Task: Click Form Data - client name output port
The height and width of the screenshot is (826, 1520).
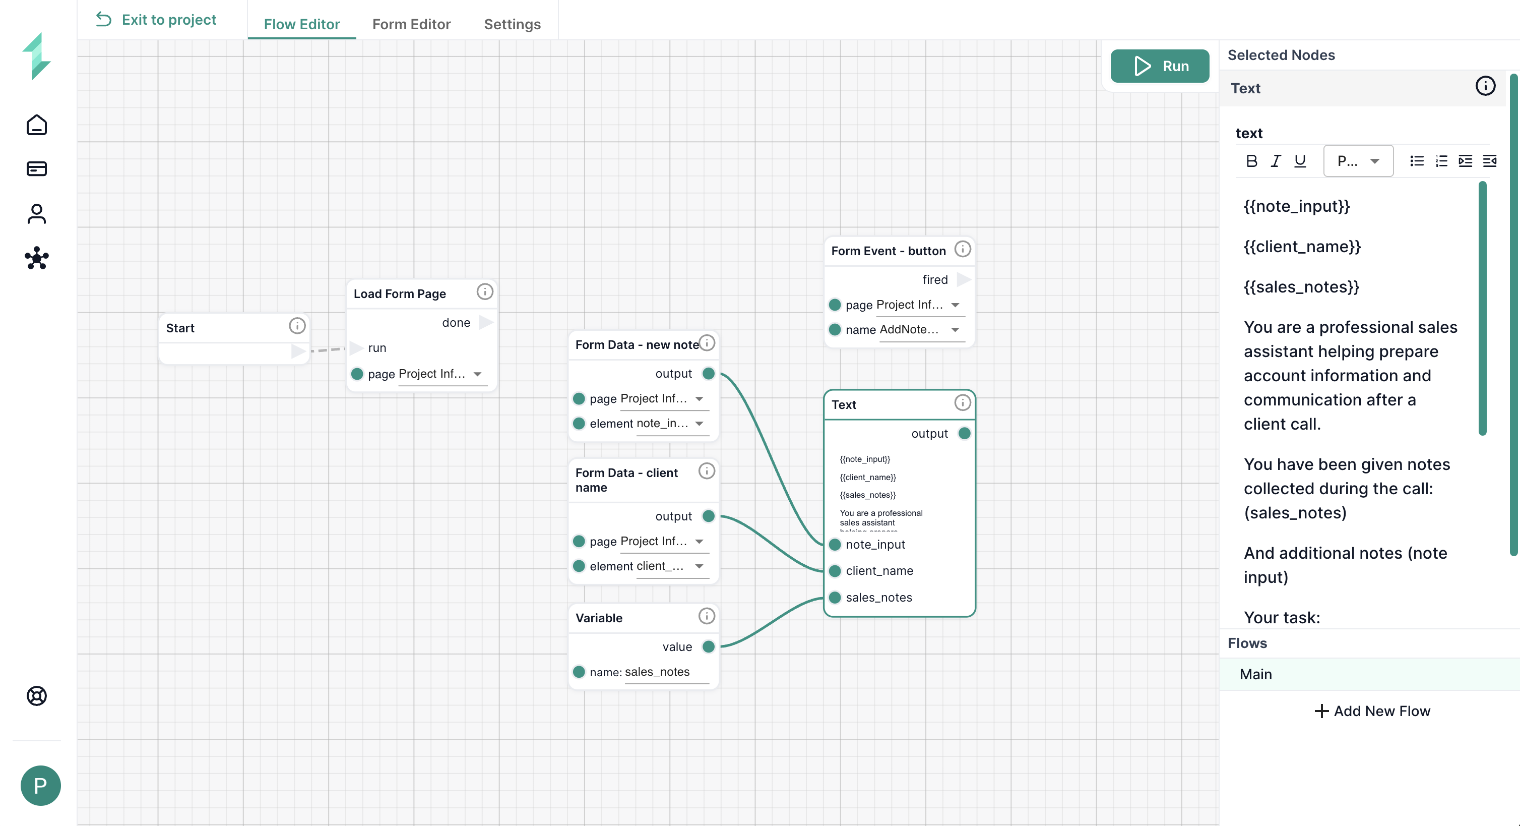Action: tap(709, 516)
